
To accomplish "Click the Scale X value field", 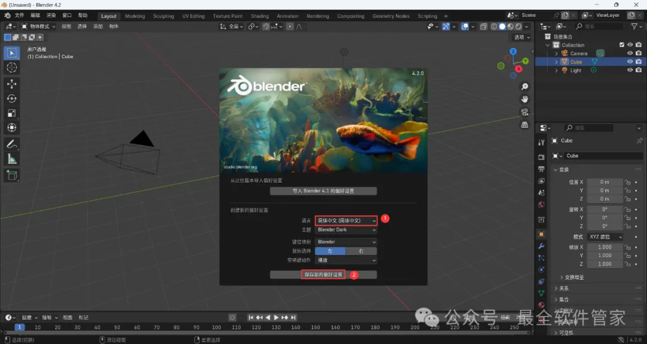I will point(605,248).
